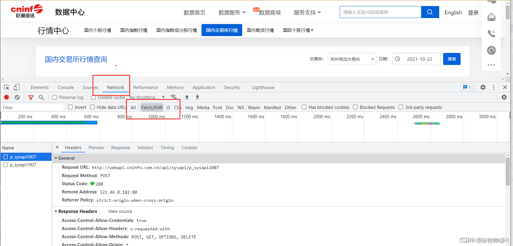Click the 搜索 search button
The image size is (513, 246).
[452, 59]
